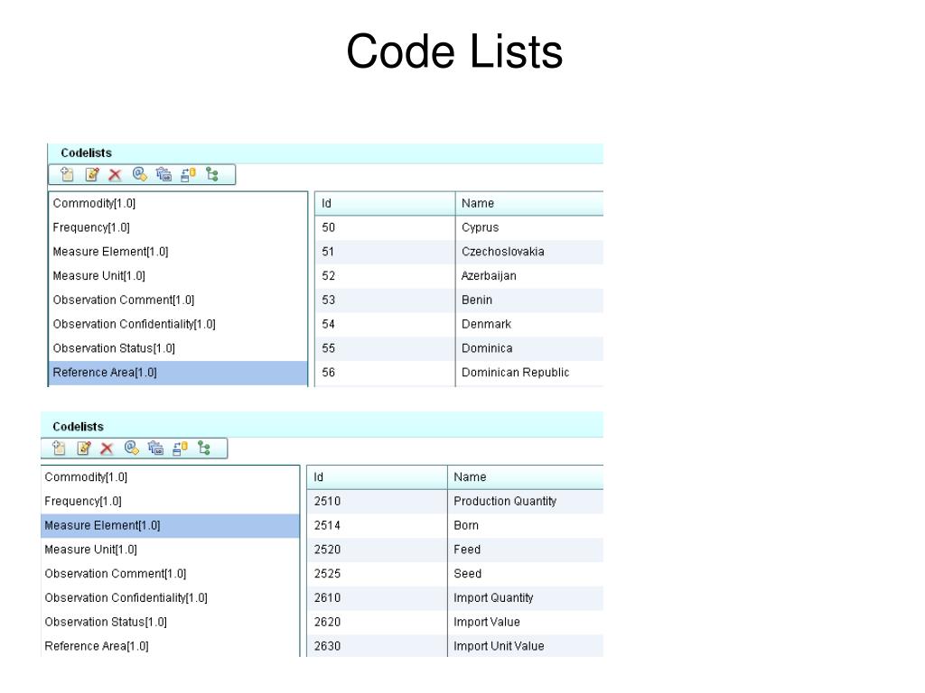Select the Dominican Republic name cell
The height and width of the screenshot is (693, 925).
529,373
